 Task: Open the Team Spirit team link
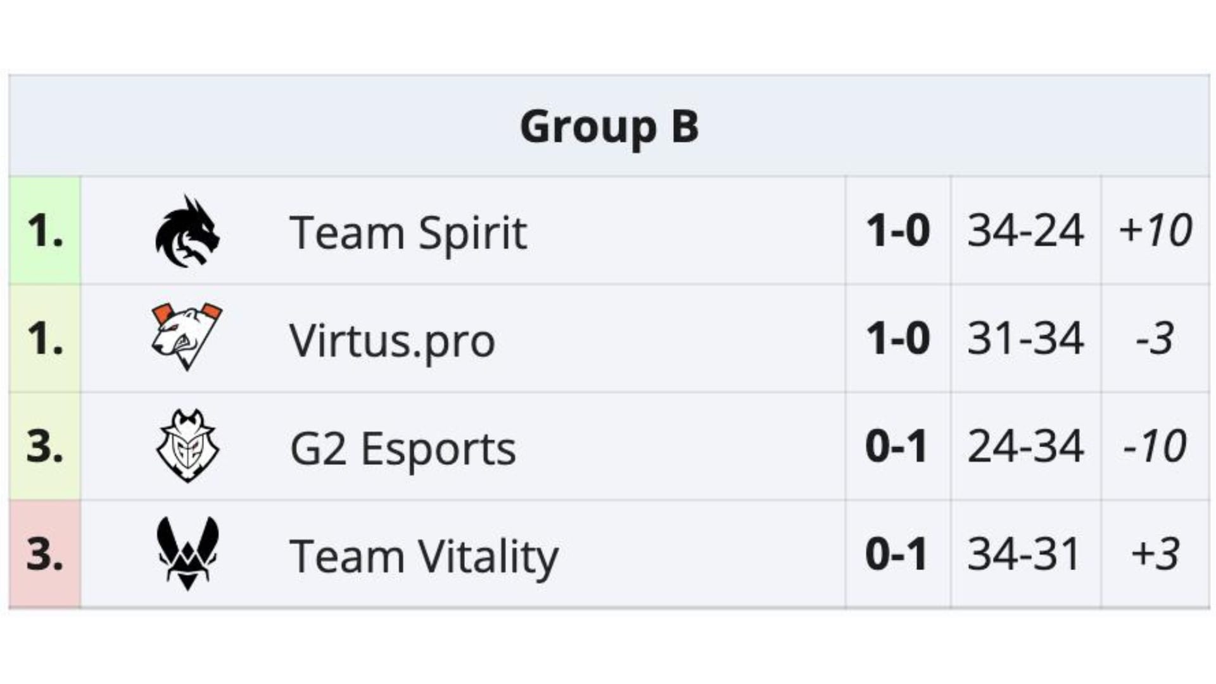(x=408, y=232)
